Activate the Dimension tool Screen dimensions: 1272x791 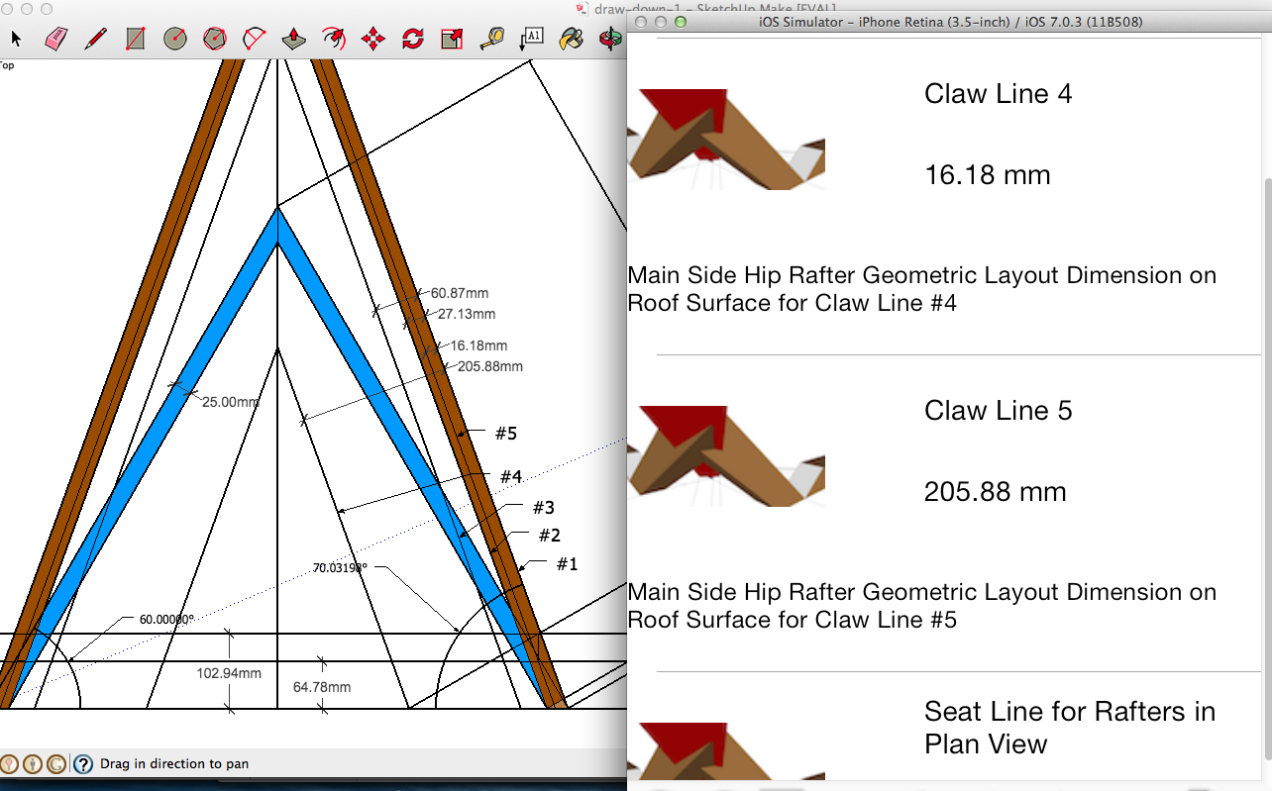(x=531, y=40)
